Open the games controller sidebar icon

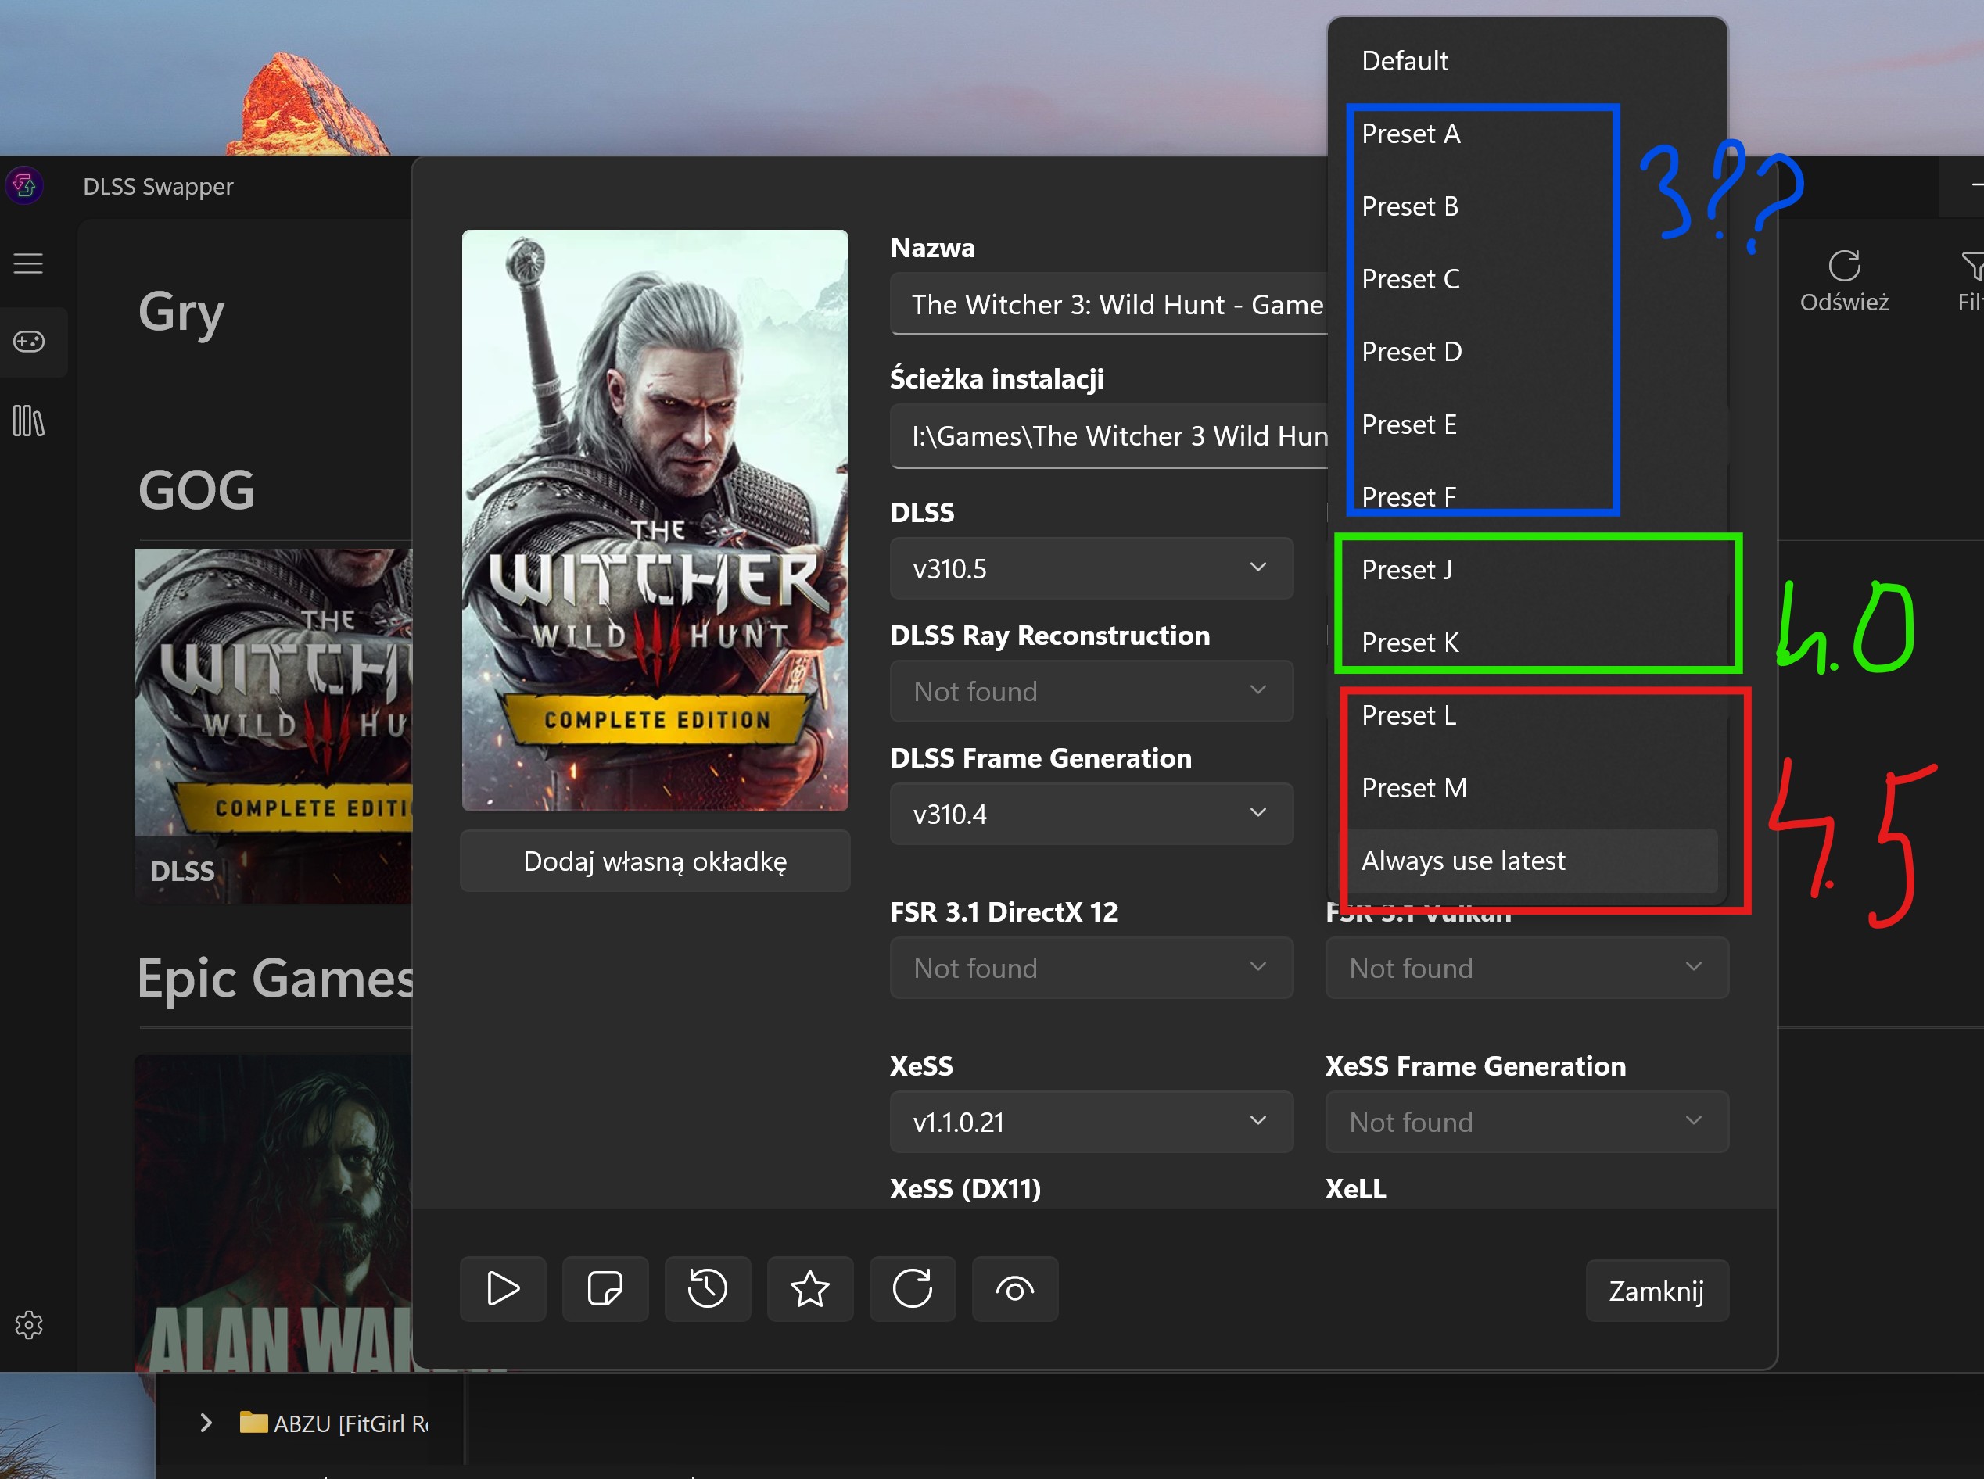pos(29,342)
